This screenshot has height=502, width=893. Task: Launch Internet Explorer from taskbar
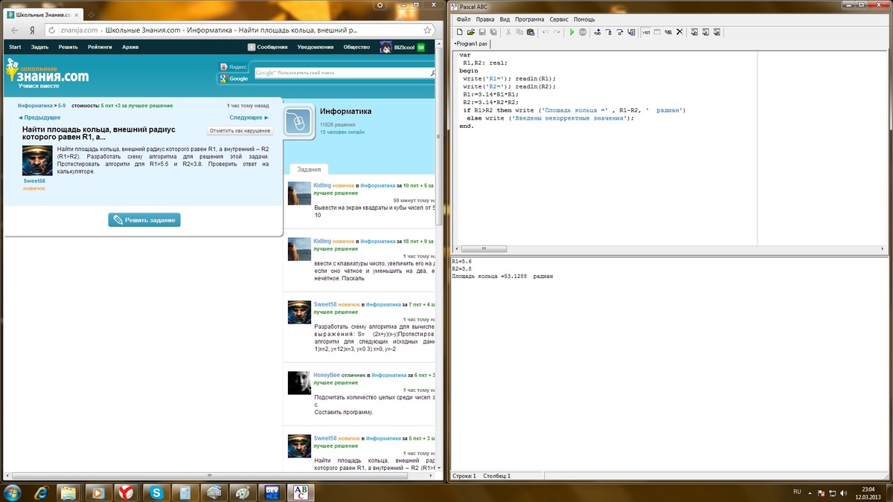coord(41,492)
